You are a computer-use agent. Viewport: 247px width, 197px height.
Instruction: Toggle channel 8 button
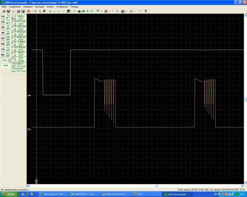3,55
